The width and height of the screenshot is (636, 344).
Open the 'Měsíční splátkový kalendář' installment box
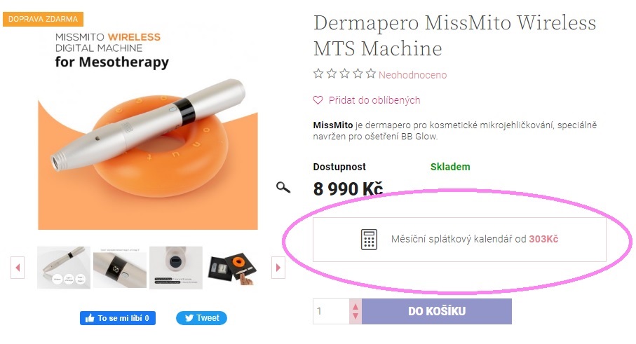pyautogui.click(x=459, y=239)
